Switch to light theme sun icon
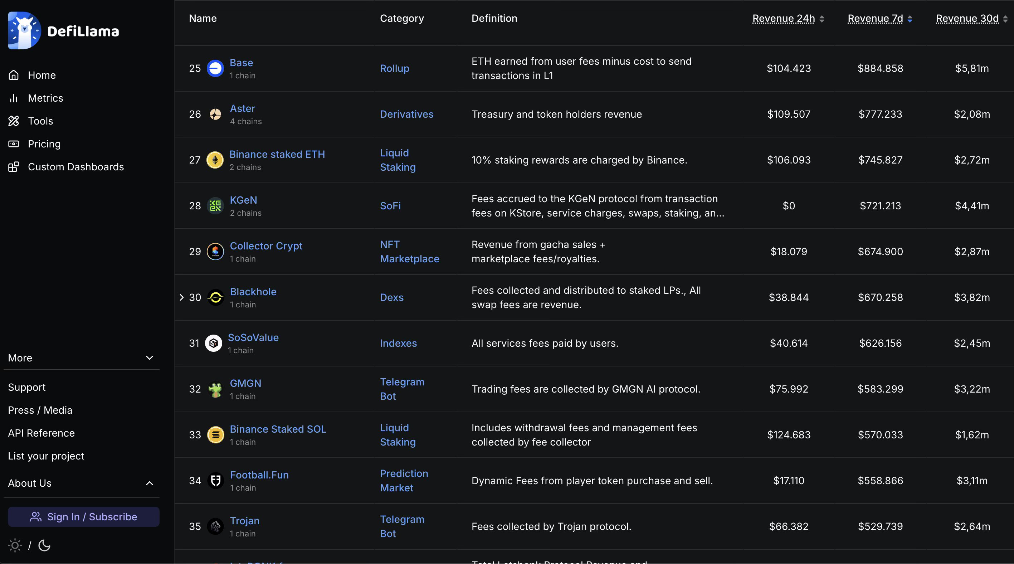Viewport: 1014px width, 564px height. pyautogui.click(x=15, y=545)
